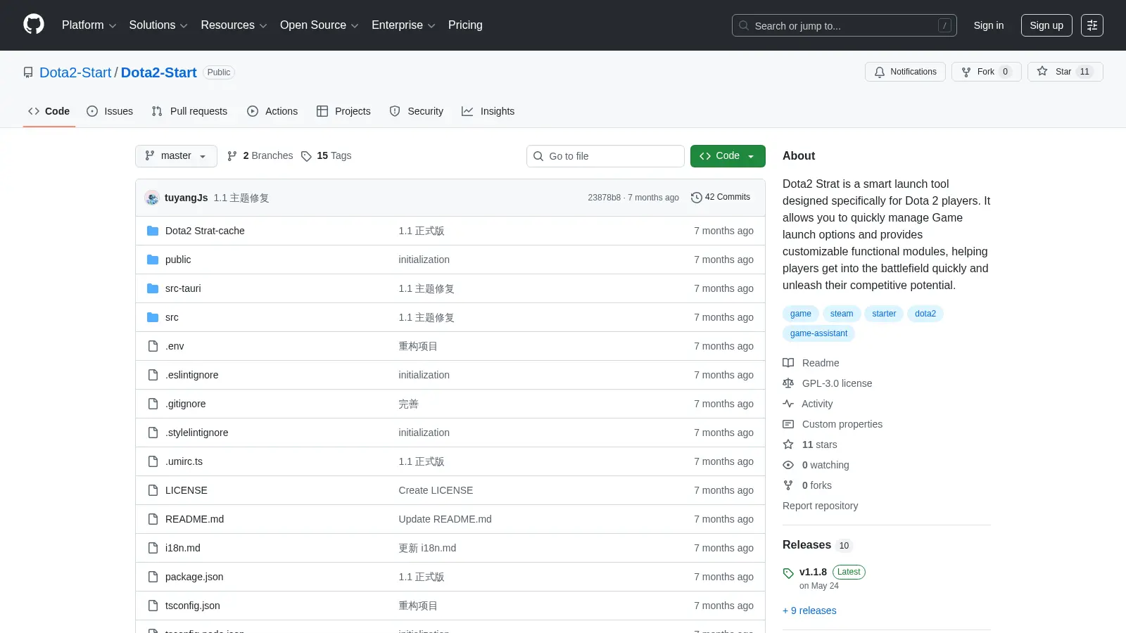Viewport: 1126px width, 633px height.
Task: Open the src-tauri folder
Action: (x=183, y=288)
